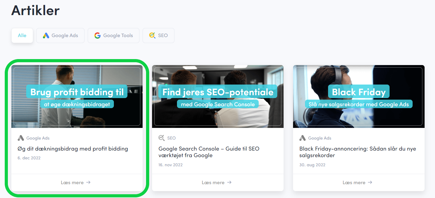Screen dimensions: 435x198
Task: Click the grey SEO icon on the Search Console card
Action: [x=162, y=138]
